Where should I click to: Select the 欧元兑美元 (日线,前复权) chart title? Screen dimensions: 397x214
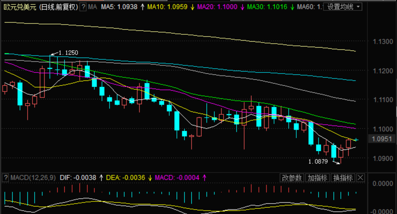[x=41, y=7]
